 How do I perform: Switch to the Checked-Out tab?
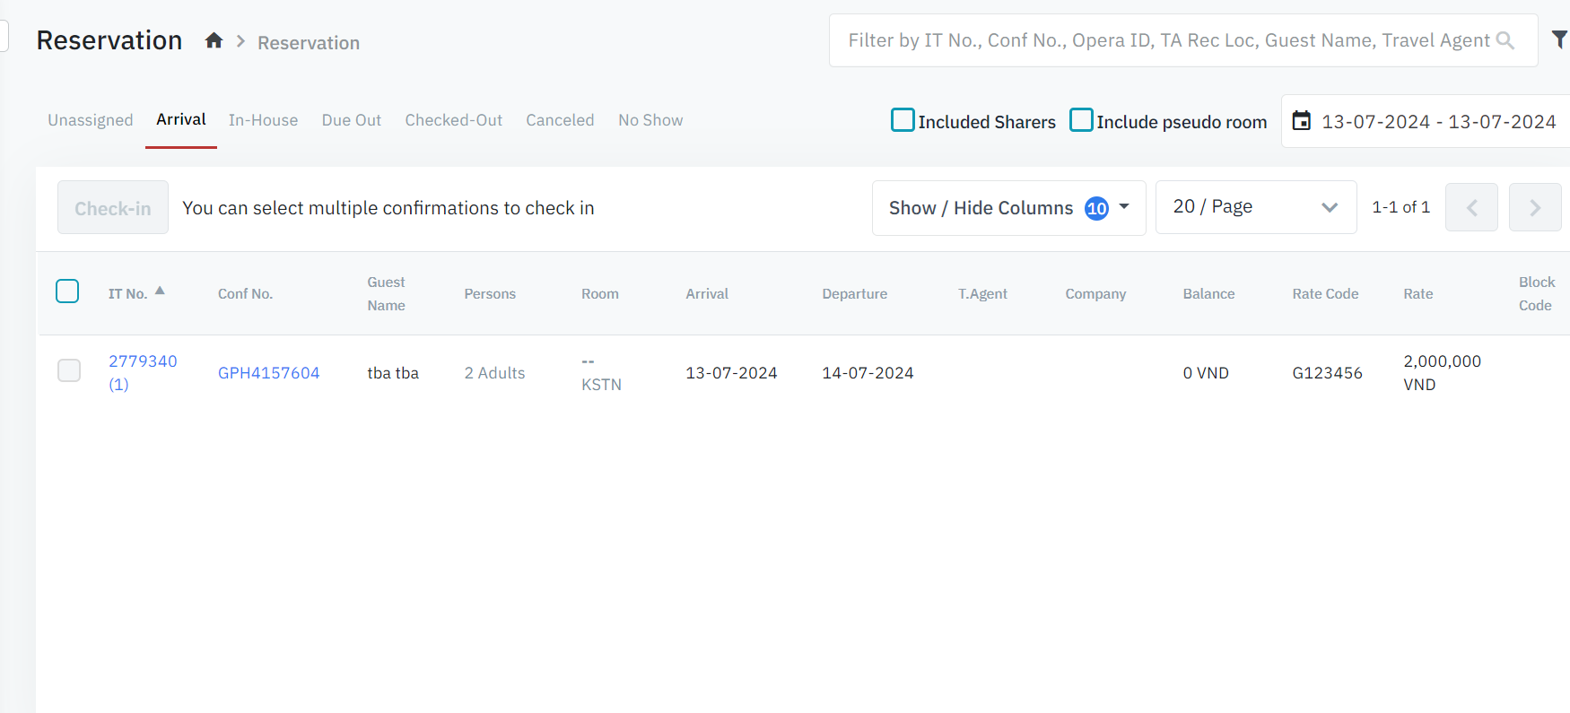tap(453, 120)
